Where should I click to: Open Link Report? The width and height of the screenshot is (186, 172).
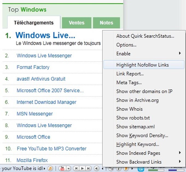[x=144, y=74]
